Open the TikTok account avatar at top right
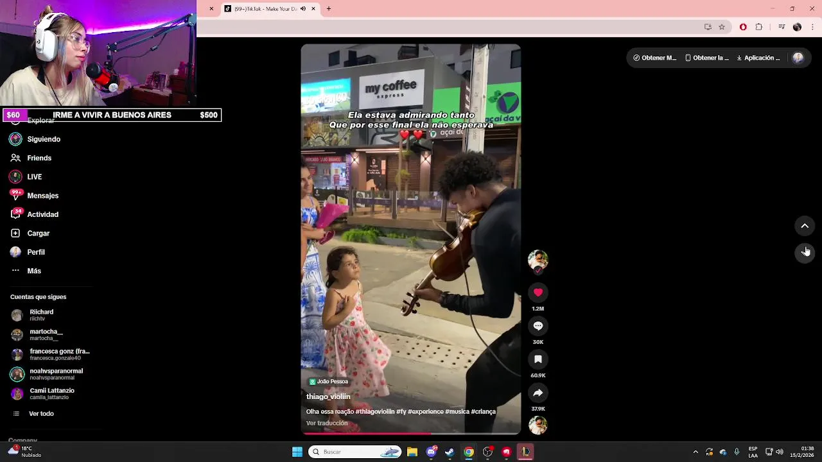Screen dimensions: 822x462 tap(798, 58)
